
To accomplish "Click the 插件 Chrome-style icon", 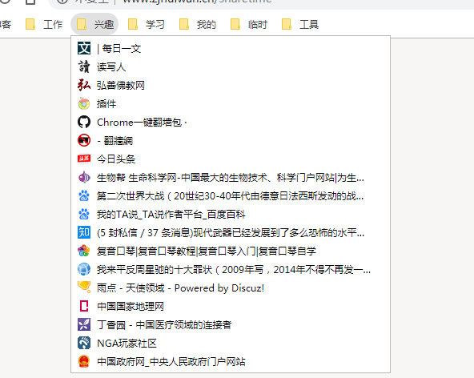I will (84, 104).
